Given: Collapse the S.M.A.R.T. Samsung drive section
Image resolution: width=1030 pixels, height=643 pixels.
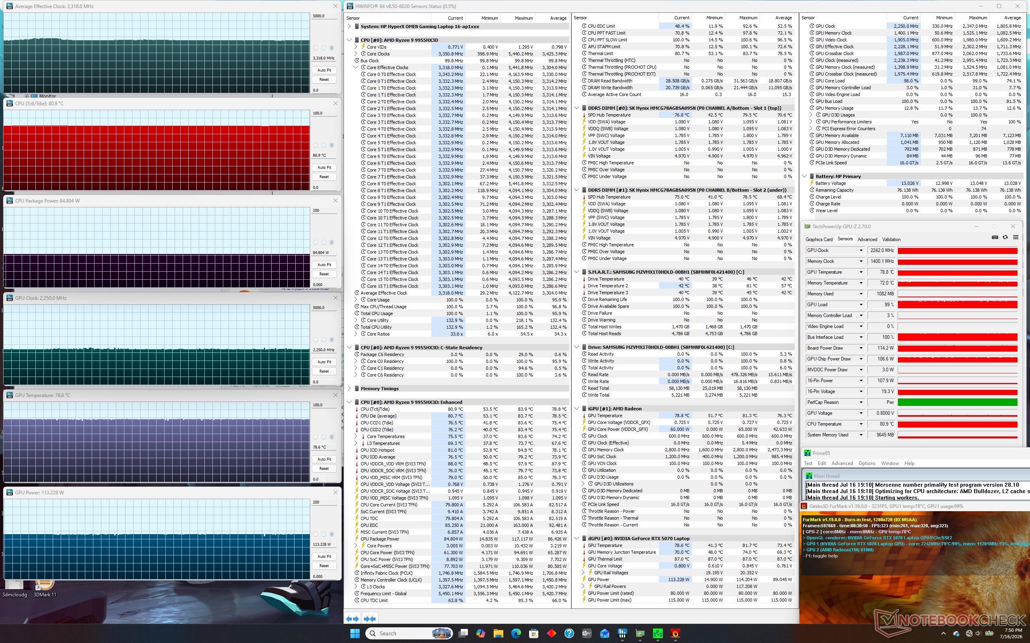Looking at the screenshot, I should pyautogui.click(x=577, y=272).
